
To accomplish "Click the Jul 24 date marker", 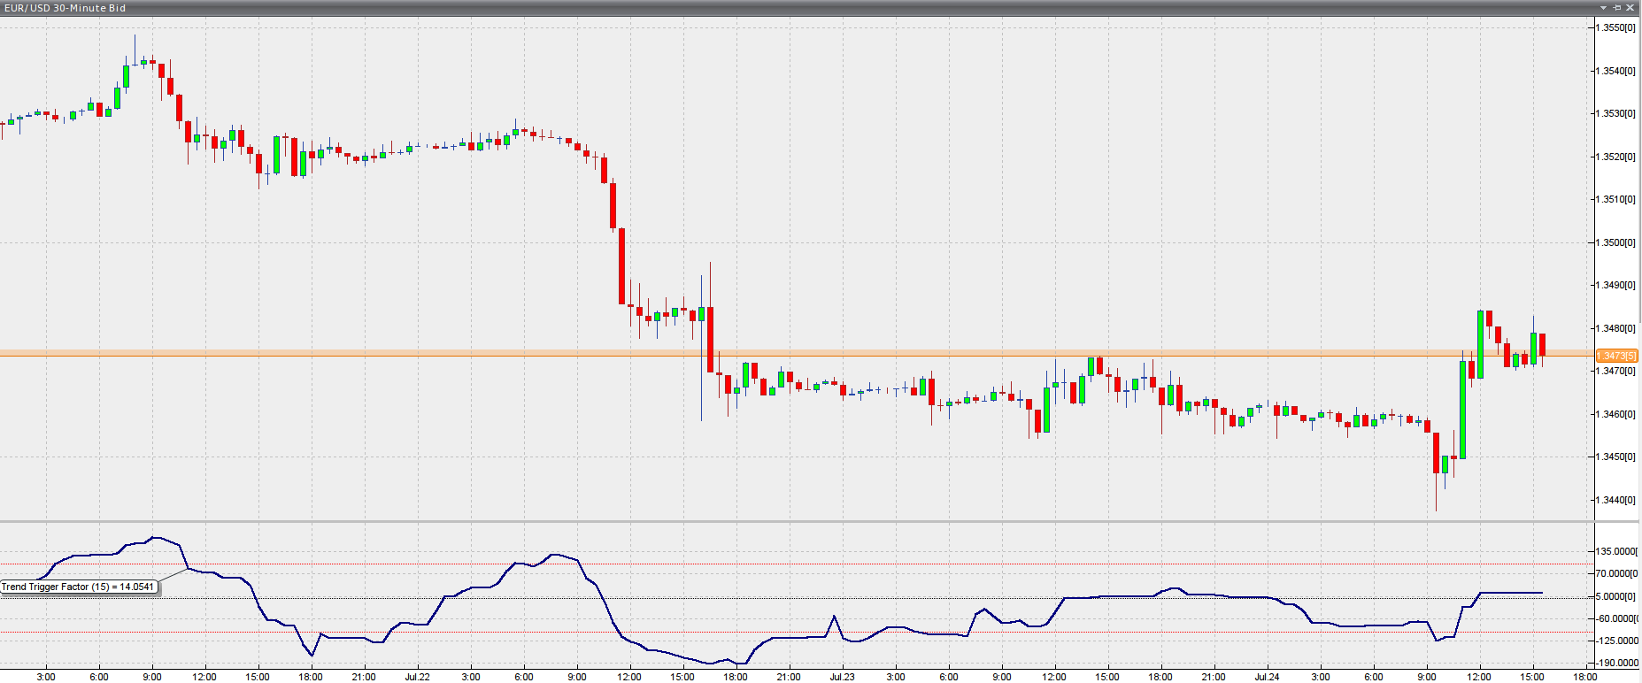I will (x=1267, y=677).
